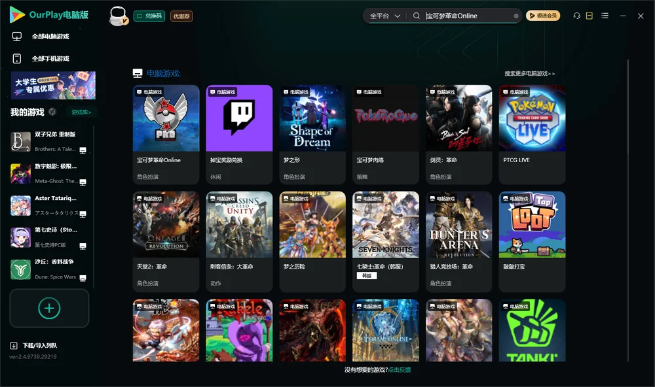Click the 全部电脑游戏 monitor icon
Image resolution: width=655 pixels, height=387 pixels.
pyautogui.click(x=17, y=37)
